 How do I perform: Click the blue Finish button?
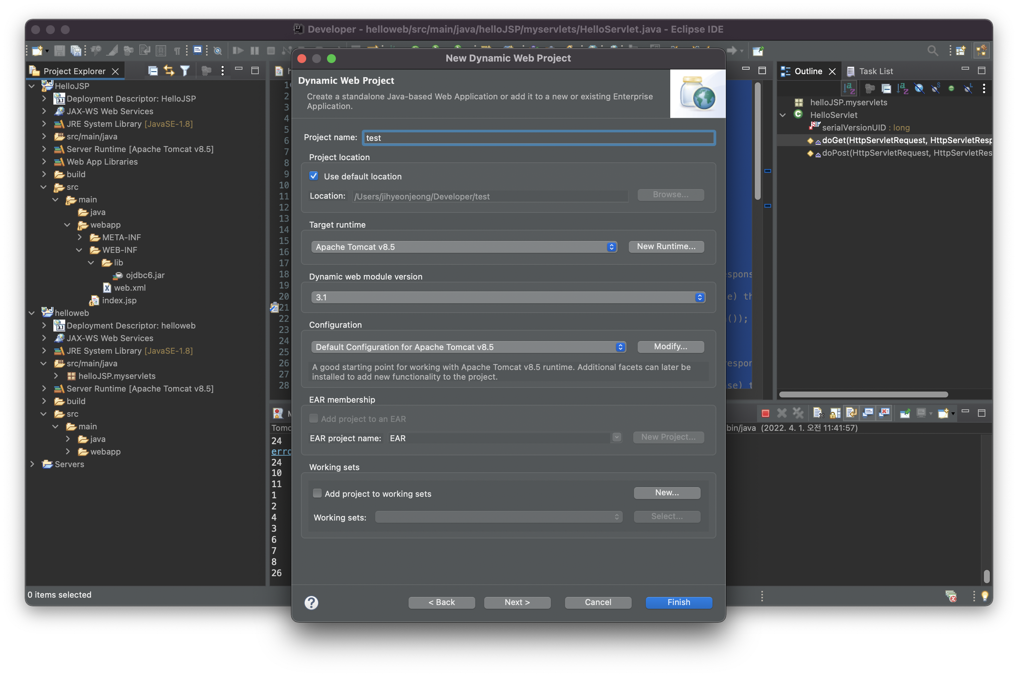click(678, 602)
